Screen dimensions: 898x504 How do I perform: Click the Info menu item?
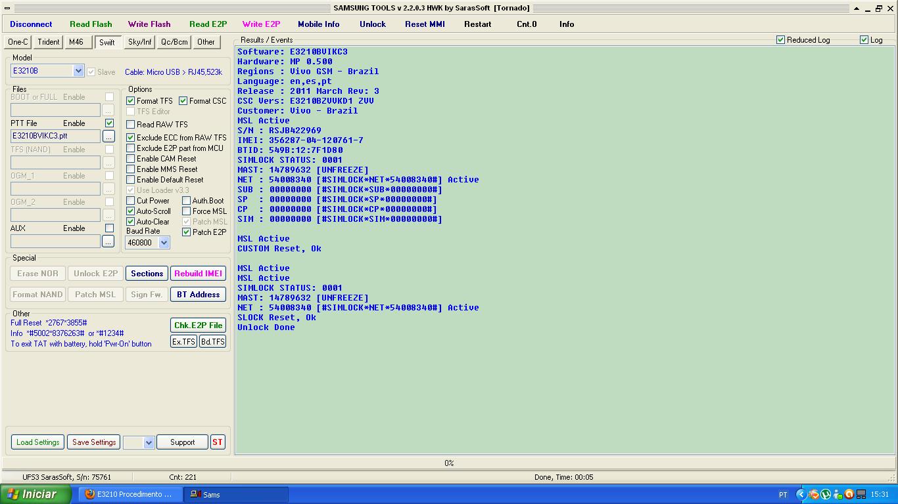pyautogui.click(x=567, y=24)
